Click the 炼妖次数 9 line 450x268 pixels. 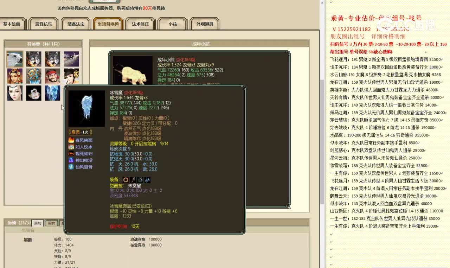click(120, 149)
